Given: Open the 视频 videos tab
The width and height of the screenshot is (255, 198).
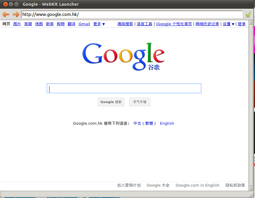Looking at the screenshot, I should (x=28, y=24).
